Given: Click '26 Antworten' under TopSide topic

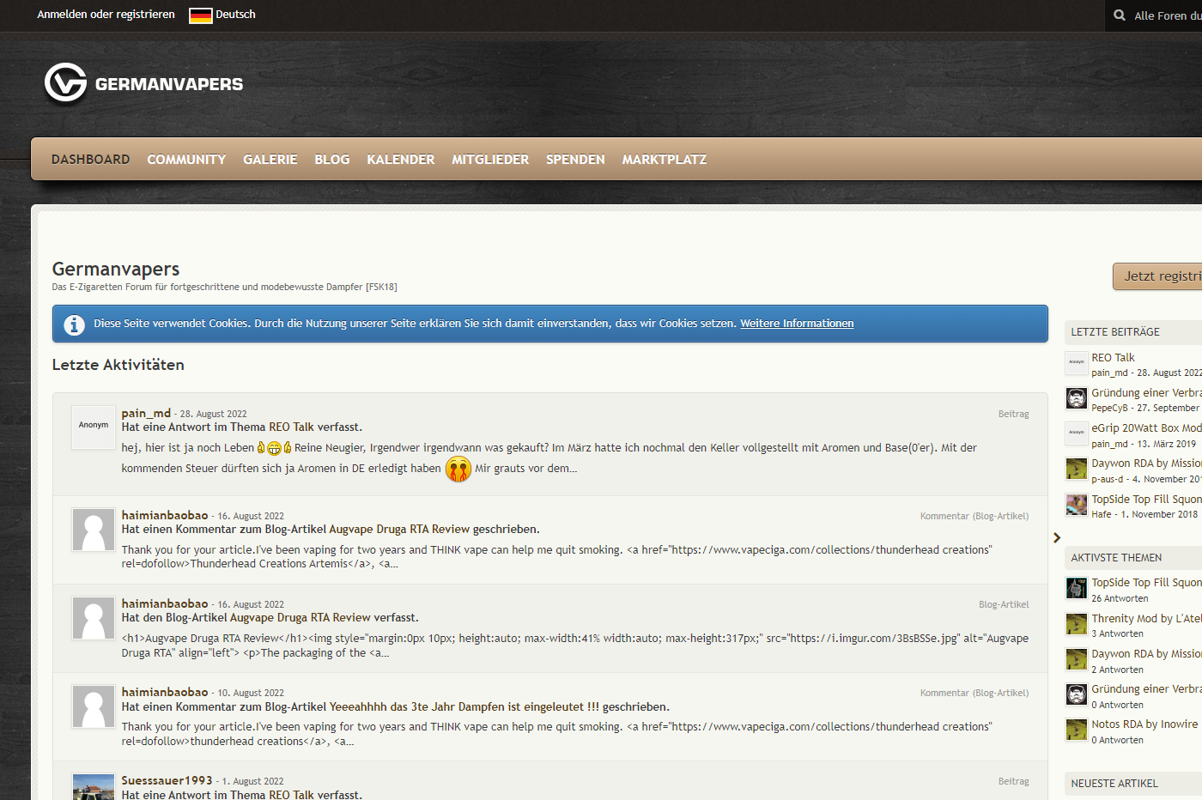Looking at the screenshot, I should [1120, 599].
